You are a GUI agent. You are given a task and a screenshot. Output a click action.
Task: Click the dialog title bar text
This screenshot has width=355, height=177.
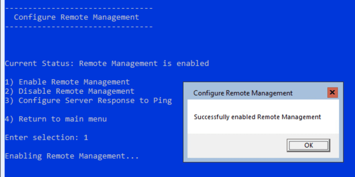click(243, 93)
